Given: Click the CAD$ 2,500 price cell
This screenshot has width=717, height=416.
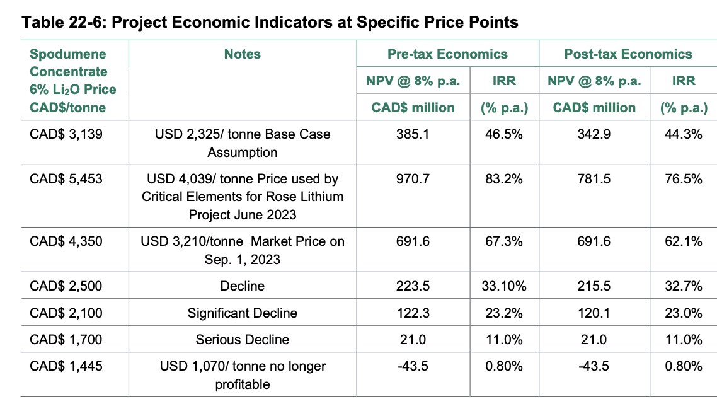Looking at the screenshot, I should (x=65, y=286).
